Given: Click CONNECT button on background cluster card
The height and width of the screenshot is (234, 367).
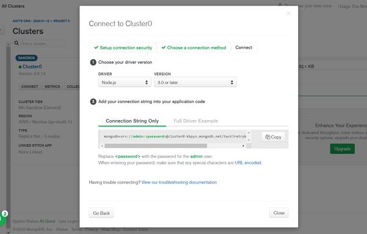Looking at the screenshot, I should pos(29,87).
